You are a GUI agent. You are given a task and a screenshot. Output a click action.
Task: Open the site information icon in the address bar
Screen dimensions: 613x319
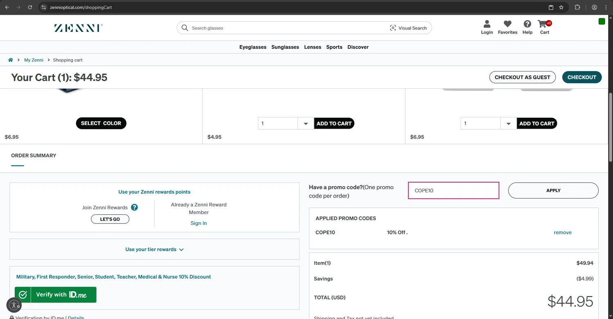point(44,7)
